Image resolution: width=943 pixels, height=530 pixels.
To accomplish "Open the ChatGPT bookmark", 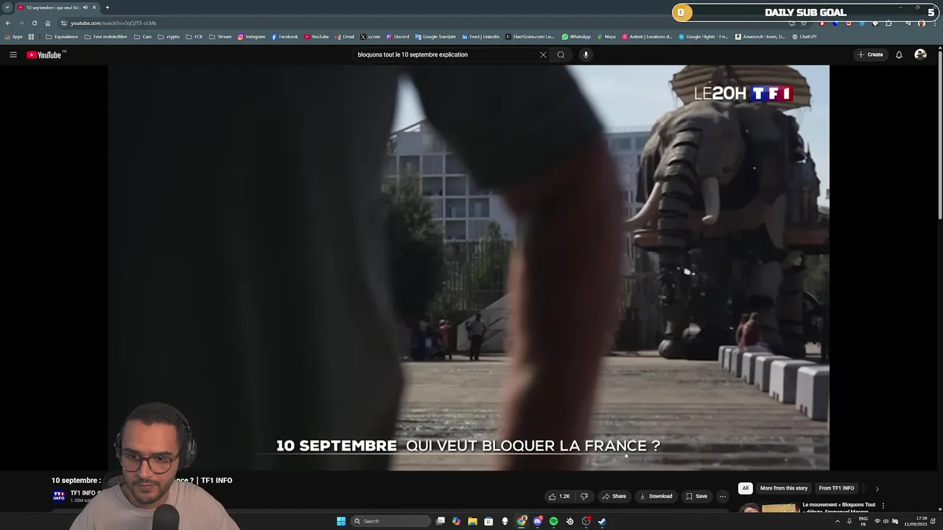I will (804, 37).
